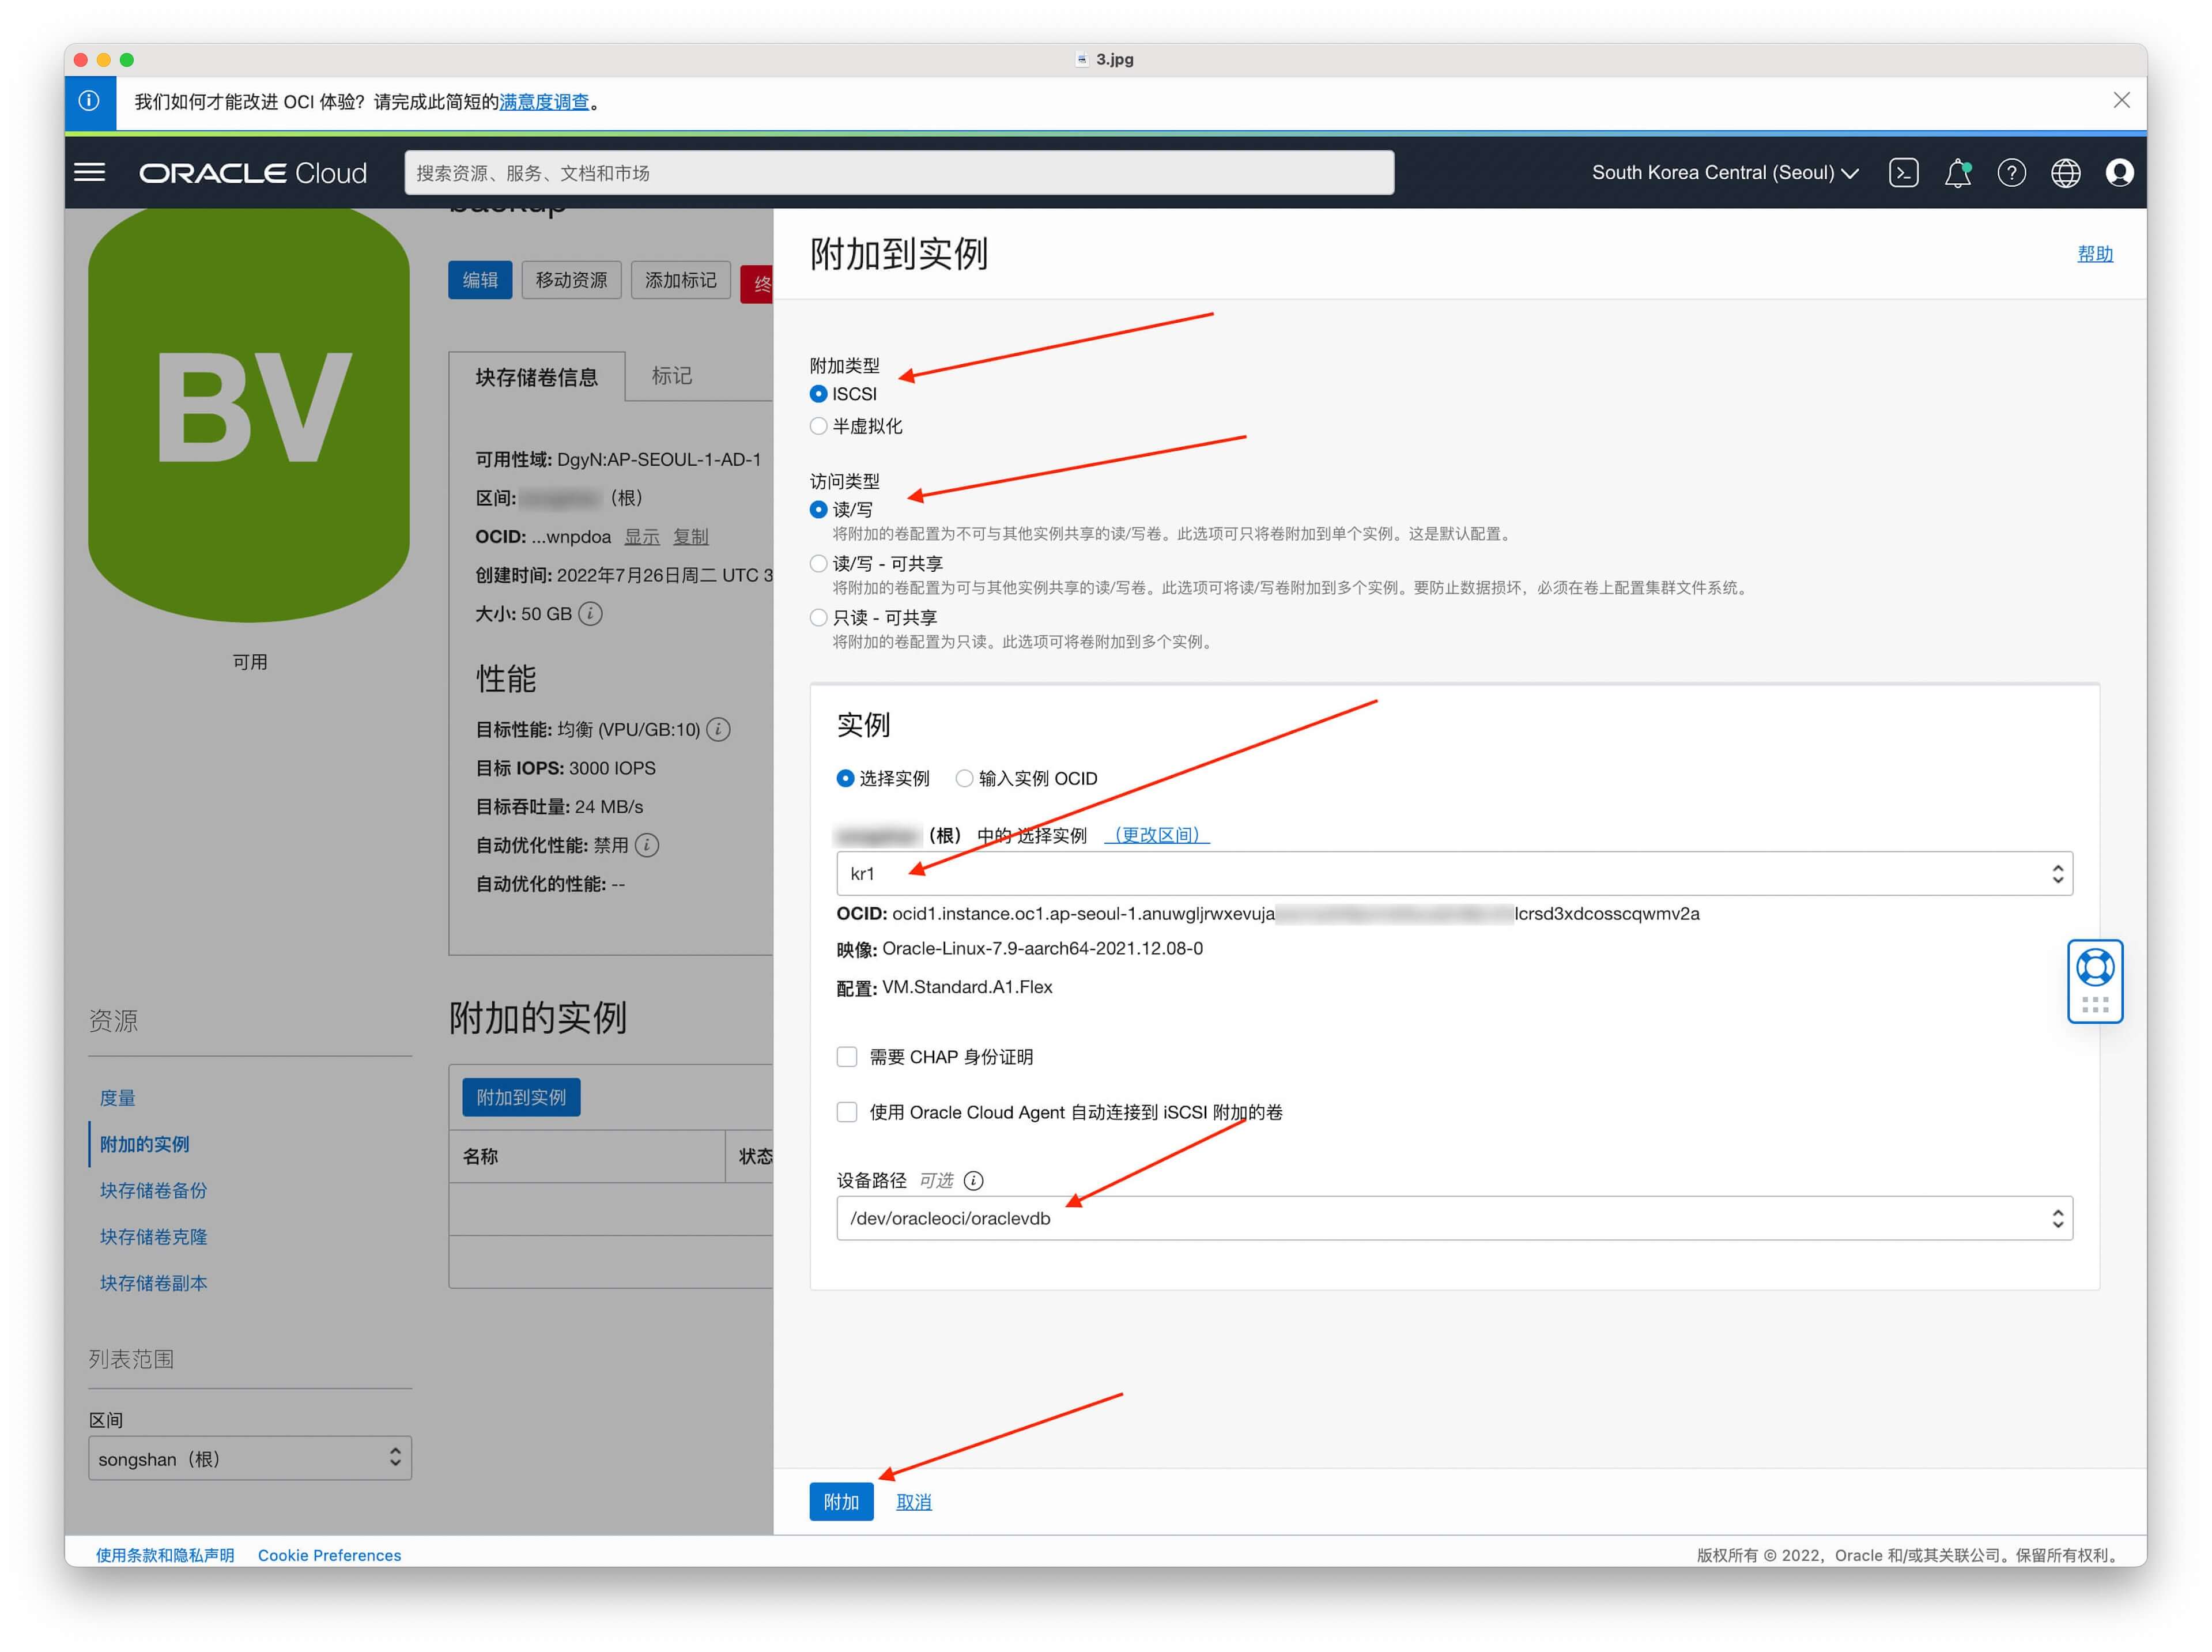Open 块存储卷备份 in resources list

pos(153,1190)
